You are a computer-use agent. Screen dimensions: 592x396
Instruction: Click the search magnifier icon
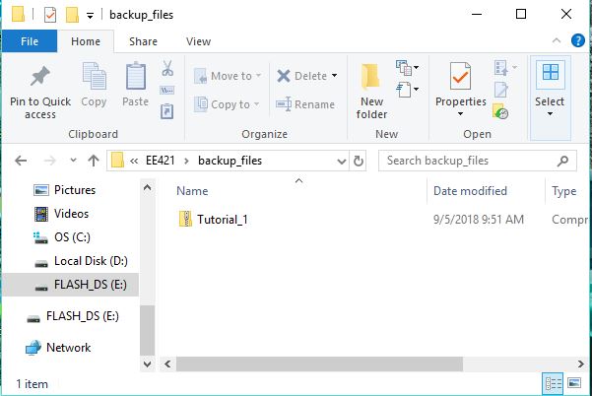[562, 161]
